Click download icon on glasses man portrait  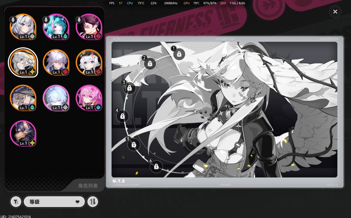tap(79, 20)
